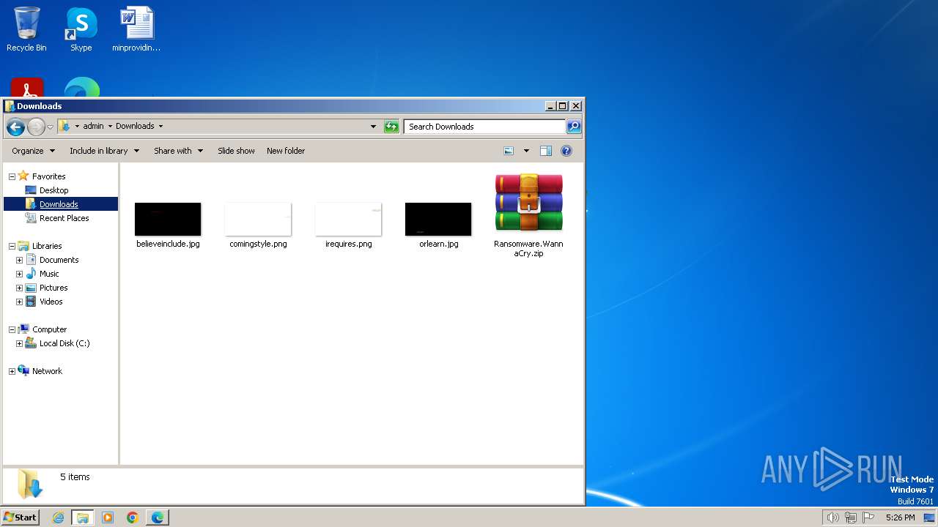Select the comingstyle.png thumbnail

[x=258, y=220]
